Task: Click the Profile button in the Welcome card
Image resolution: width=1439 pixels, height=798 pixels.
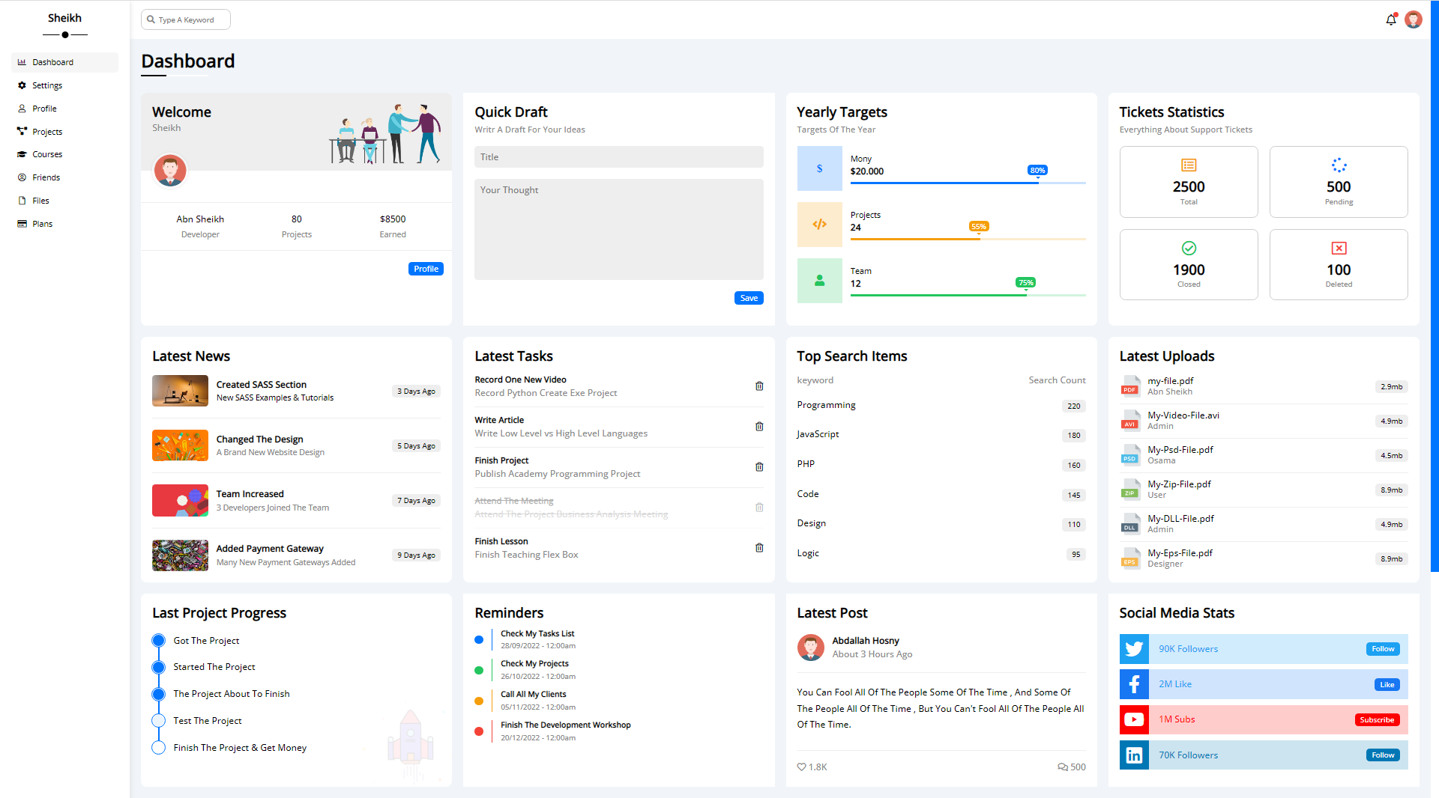Action: [x=426, y=268]
